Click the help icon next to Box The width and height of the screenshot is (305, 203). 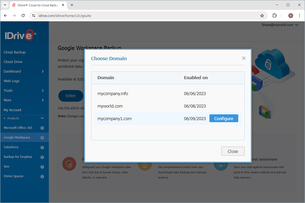[42, 166]
